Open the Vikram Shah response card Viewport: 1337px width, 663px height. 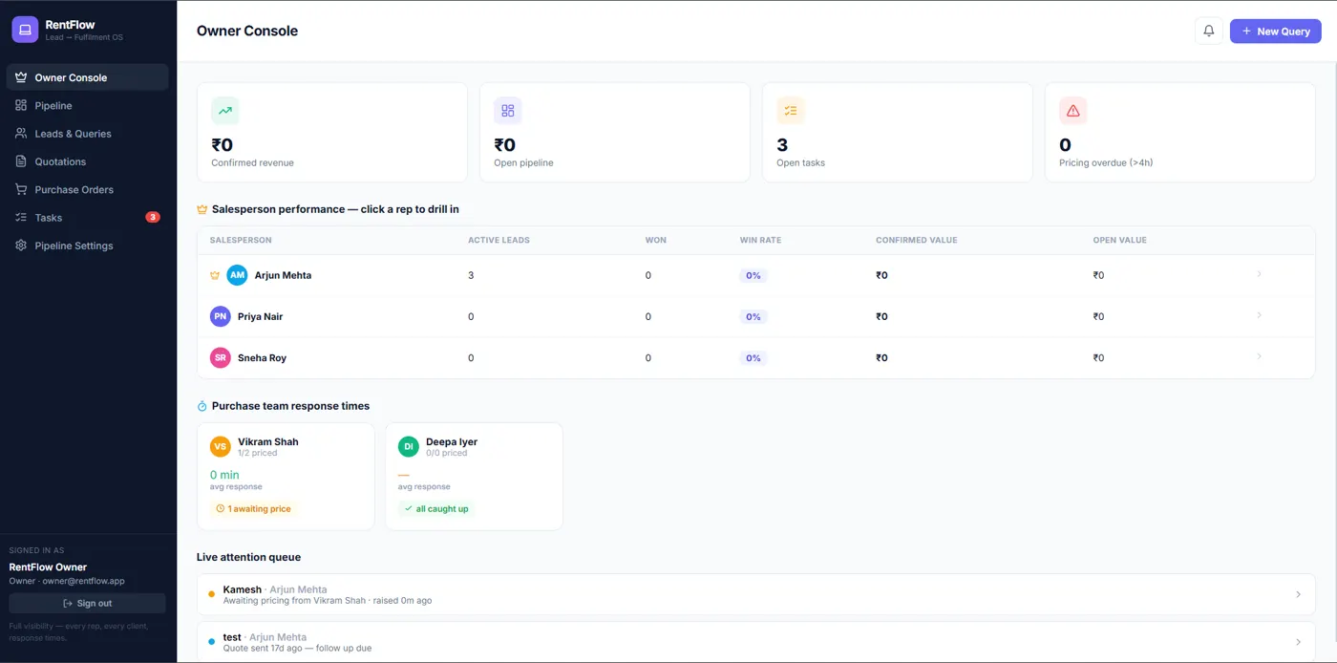(286, 477)
